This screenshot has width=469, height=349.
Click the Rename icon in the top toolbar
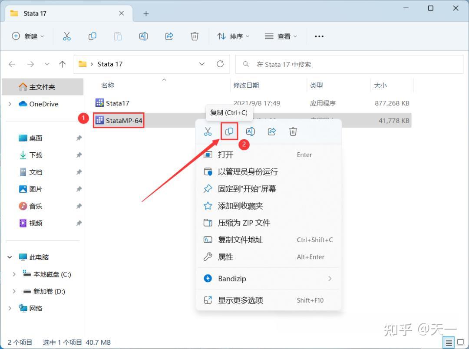click(x=143, y=36)
